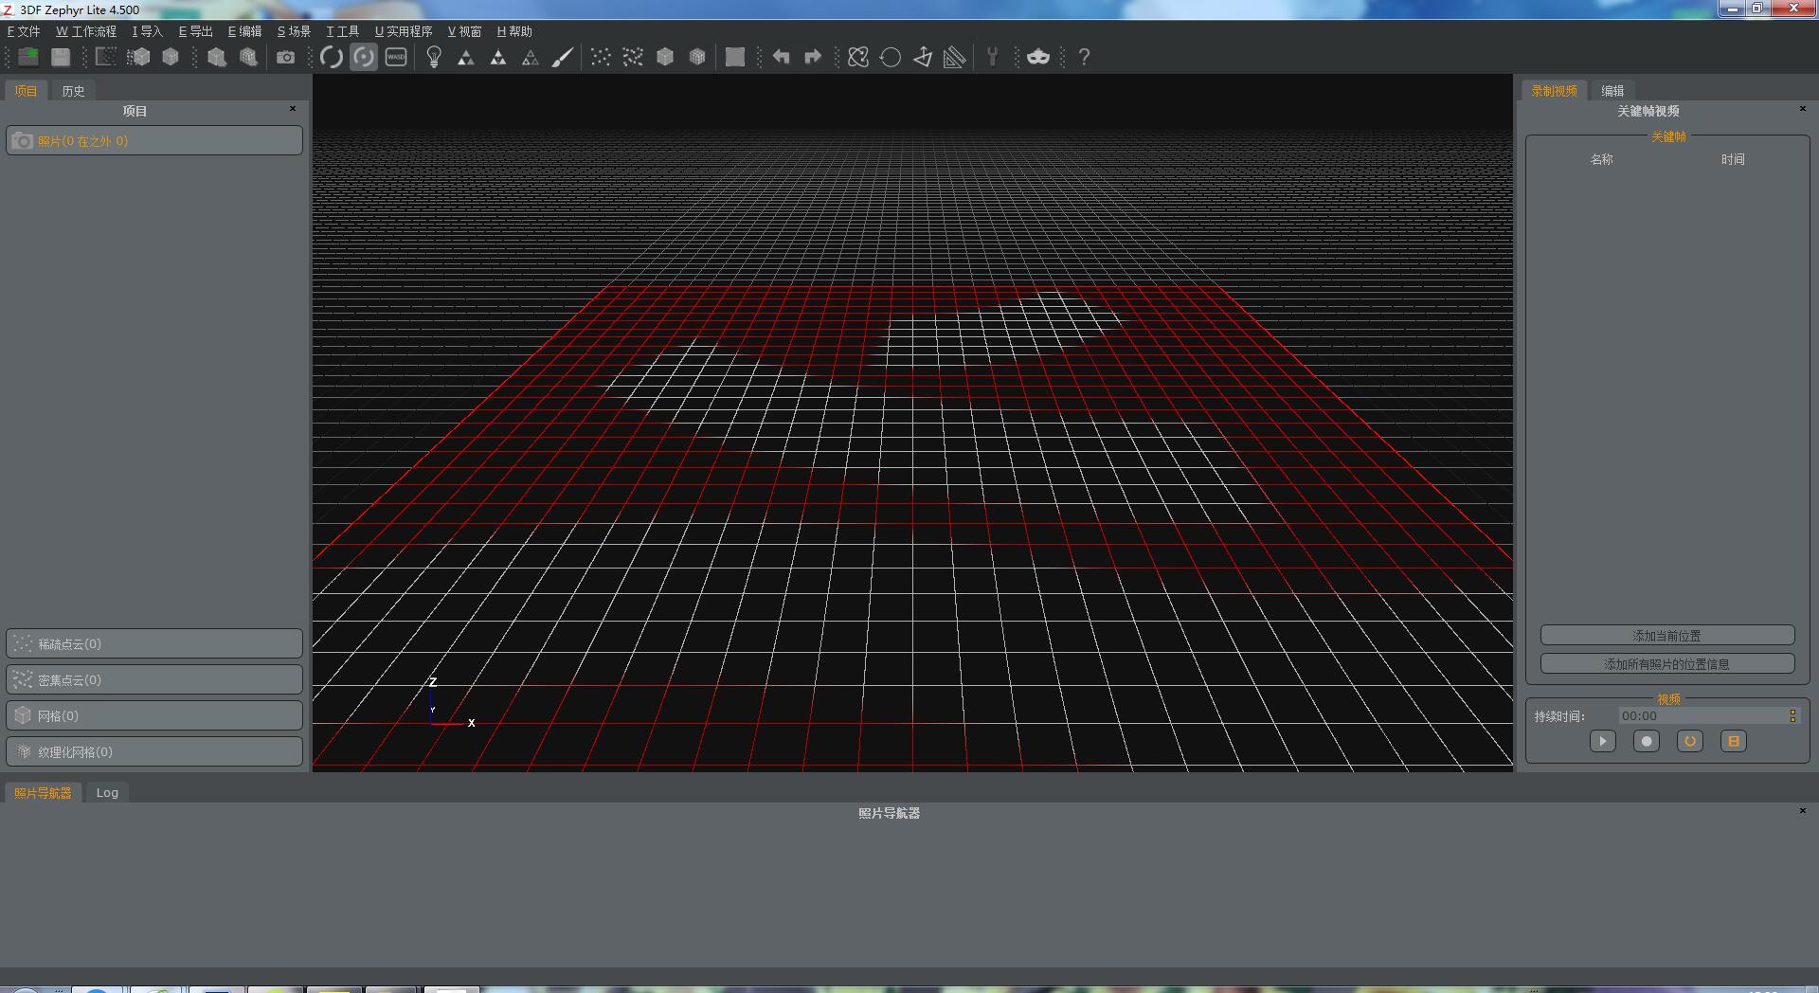This screenshot has width=1819, height=993.
Task: Expand the 网格(0) section
Action: coord(154,715)
